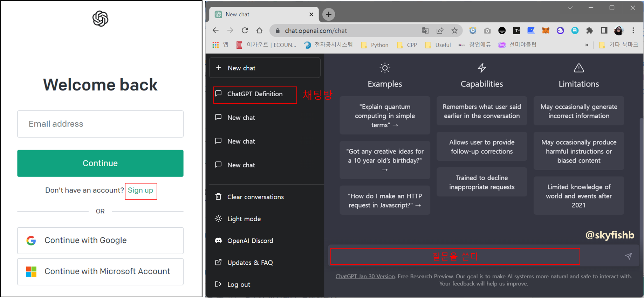Image resolution: width=644 pixels, height=298 pixels.
Task: Choose Continue with Microsoft Account
Action: click(100, 271)
